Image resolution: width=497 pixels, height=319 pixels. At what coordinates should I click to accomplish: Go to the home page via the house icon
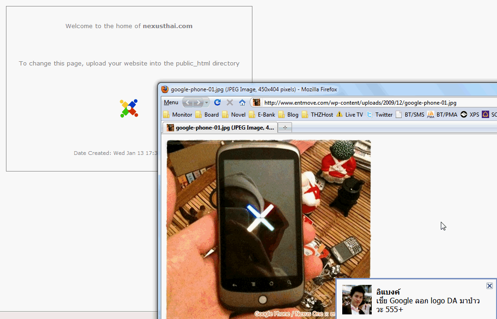click(242, 102)
